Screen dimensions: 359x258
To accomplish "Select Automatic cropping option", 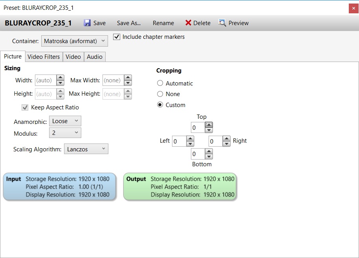I will coord(160,83).
